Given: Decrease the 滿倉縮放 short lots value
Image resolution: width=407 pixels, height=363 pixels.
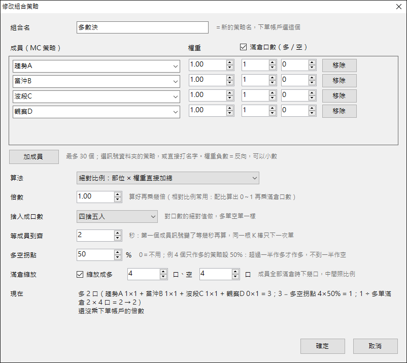Looking at the screenshot, I should click(235, 277).
